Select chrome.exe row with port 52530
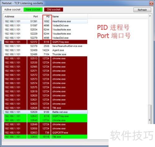 [46, 63]
